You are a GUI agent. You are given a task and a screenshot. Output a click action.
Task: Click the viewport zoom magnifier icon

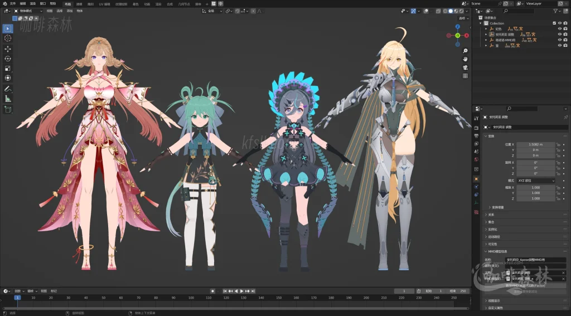(x=465, y=51)
